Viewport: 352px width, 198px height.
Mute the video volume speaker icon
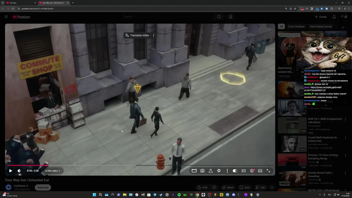19,171
